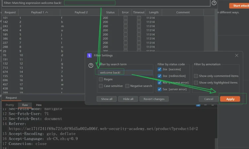
Task: Close the Filter Settings dialog
Action: (236, 56)
